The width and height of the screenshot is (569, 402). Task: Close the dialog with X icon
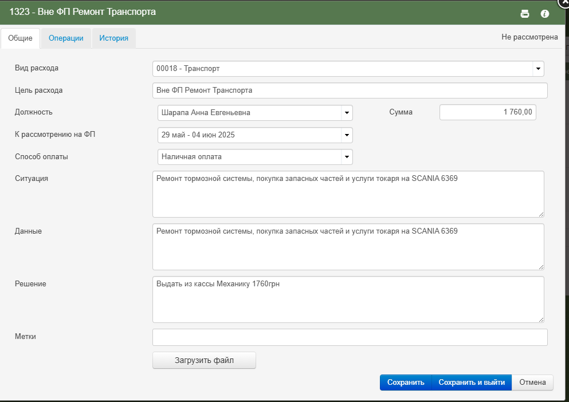tap(564, 2)
